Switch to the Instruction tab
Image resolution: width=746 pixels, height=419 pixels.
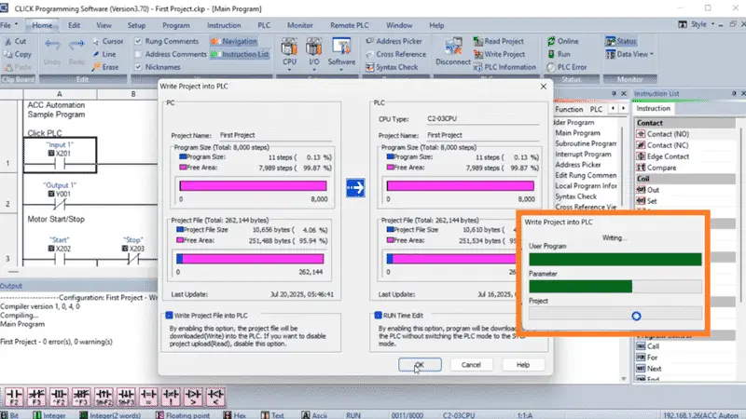pyautogui.click(x=654, y=108)
